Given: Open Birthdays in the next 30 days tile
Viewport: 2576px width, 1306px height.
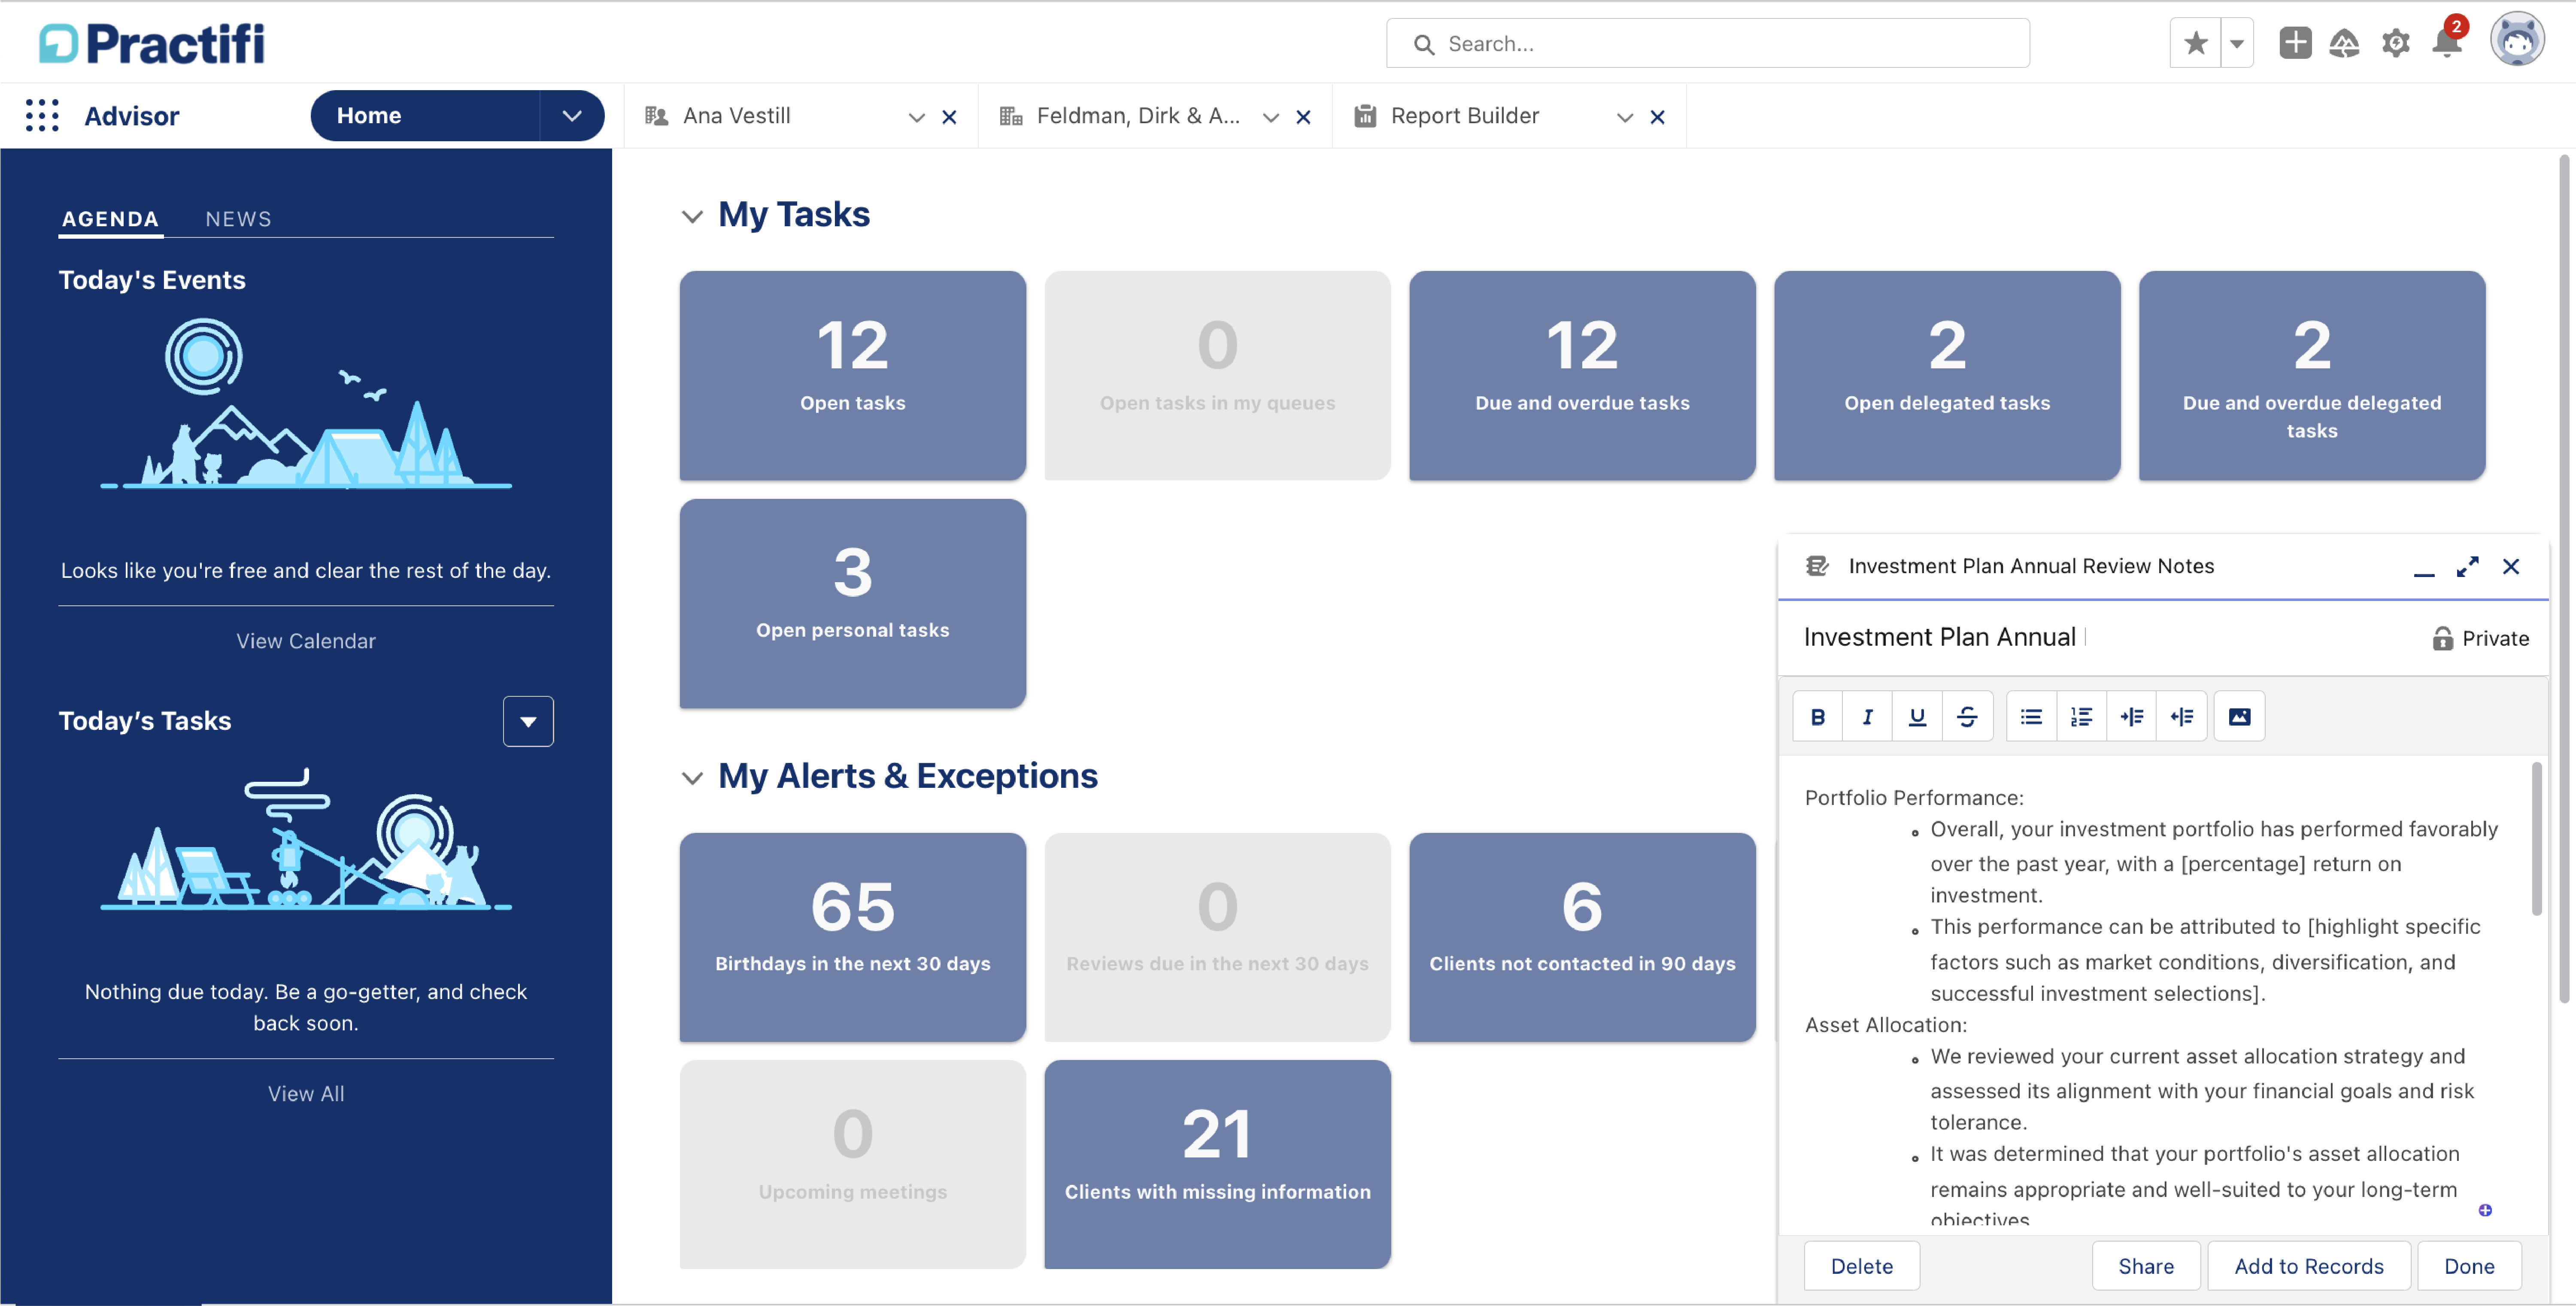Looking at the screenshot, I should (x=852, y=937).
